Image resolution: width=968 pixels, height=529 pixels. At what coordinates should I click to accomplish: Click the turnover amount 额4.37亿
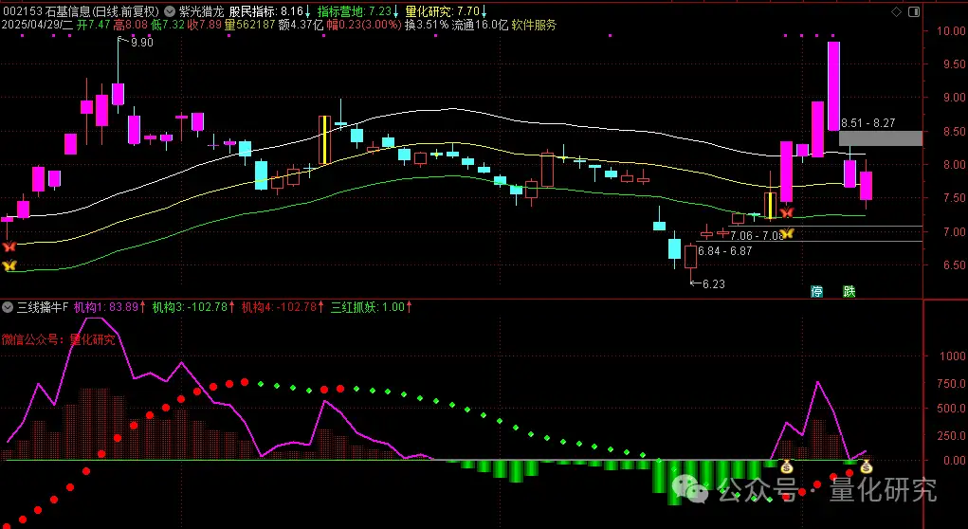pos(301,25)
